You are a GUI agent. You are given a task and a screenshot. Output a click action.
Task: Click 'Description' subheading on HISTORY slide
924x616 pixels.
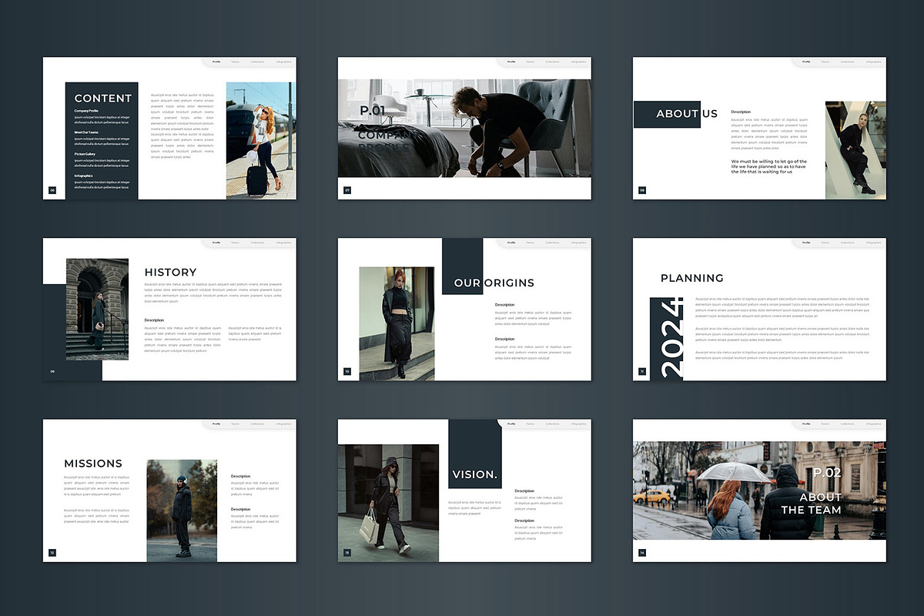pos(154,320)
